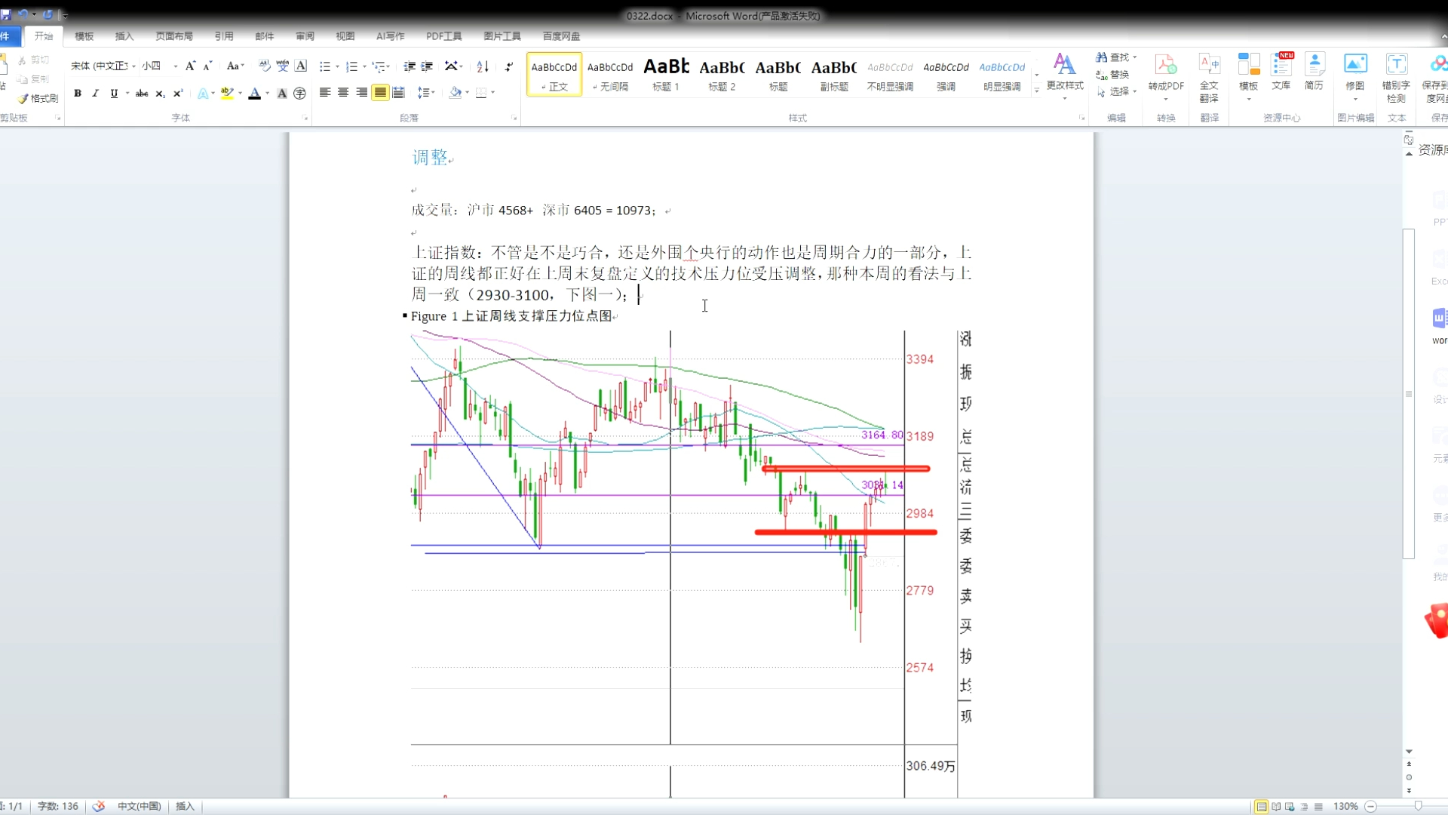Open the 文库 library icon
Screen dimensions: 1448x815
coord(1281,72)
